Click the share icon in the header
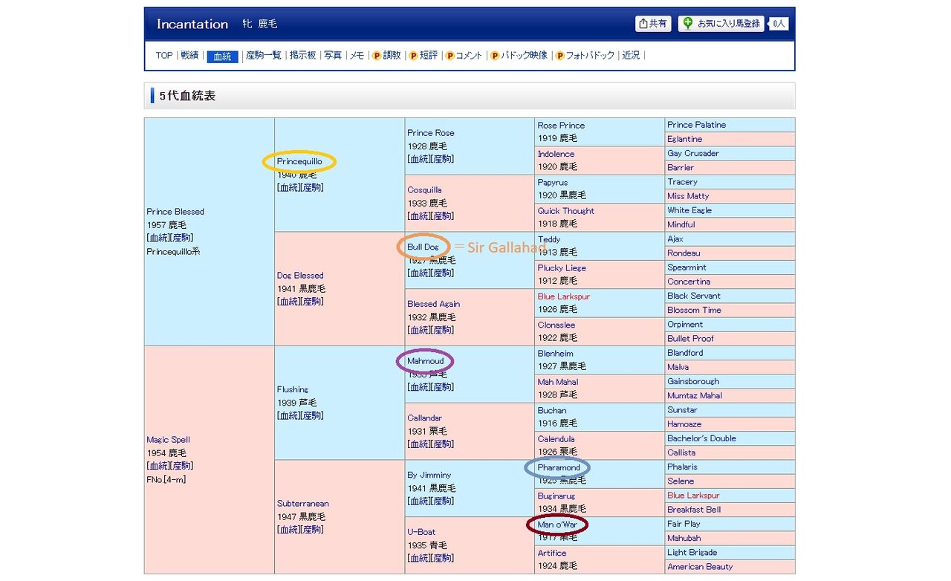 click(x=643, y=24)
